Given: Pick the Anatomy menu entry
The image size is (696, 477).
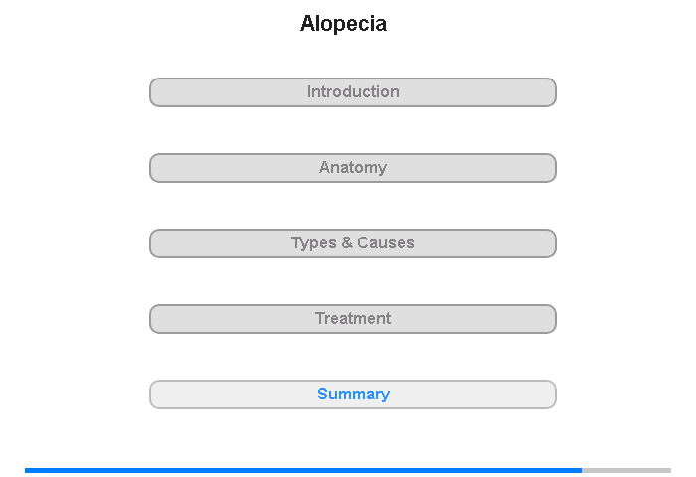Looking at the screenshot, I should click(x=353, y=168).
